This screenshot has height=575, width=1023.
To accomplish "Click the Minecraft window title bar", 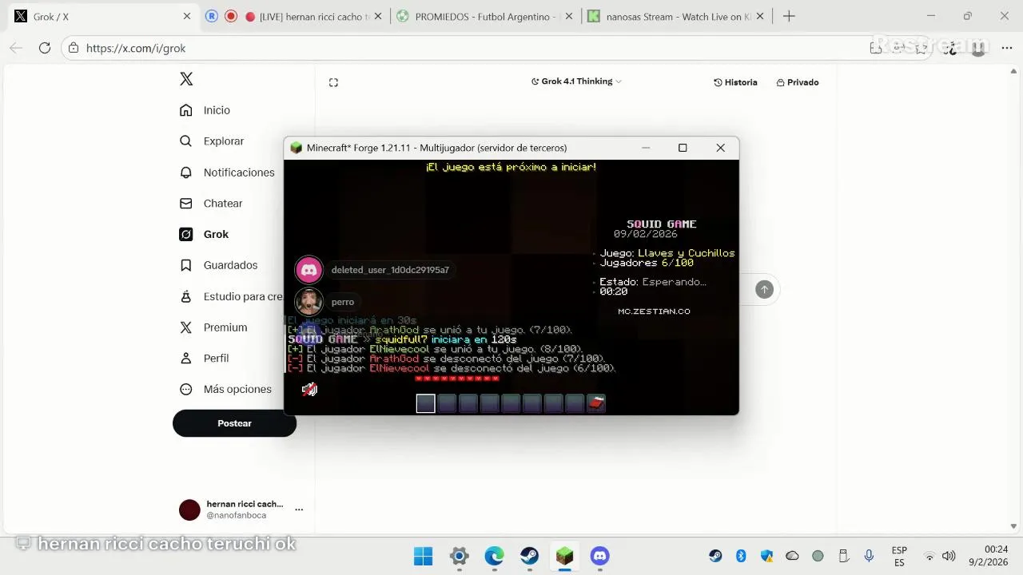I will [511, 148].
